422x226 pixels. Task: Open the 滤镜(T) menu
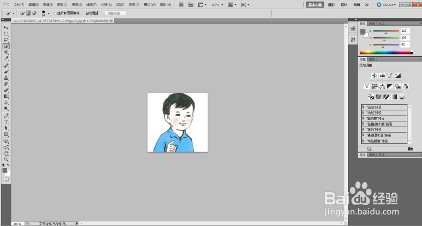point(91,5)
